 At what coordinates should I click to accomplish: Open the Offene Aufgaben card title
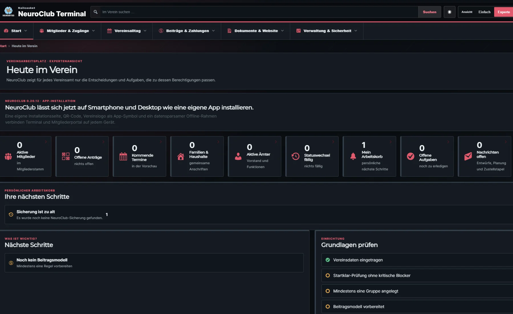coord(428,157)
